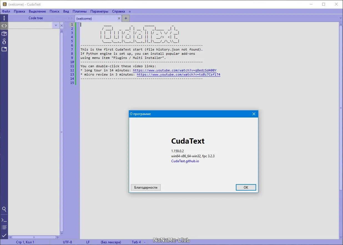The image size is (343, 245).
Task: Open the Find magnifier icon in sidebar
Action: click(4, 209)
